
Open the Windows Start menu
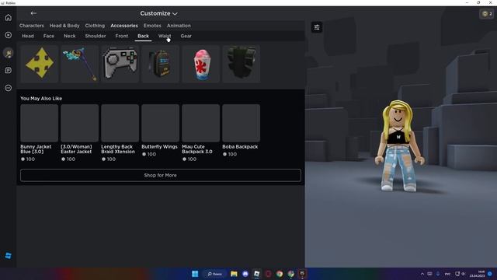[195, 274]
